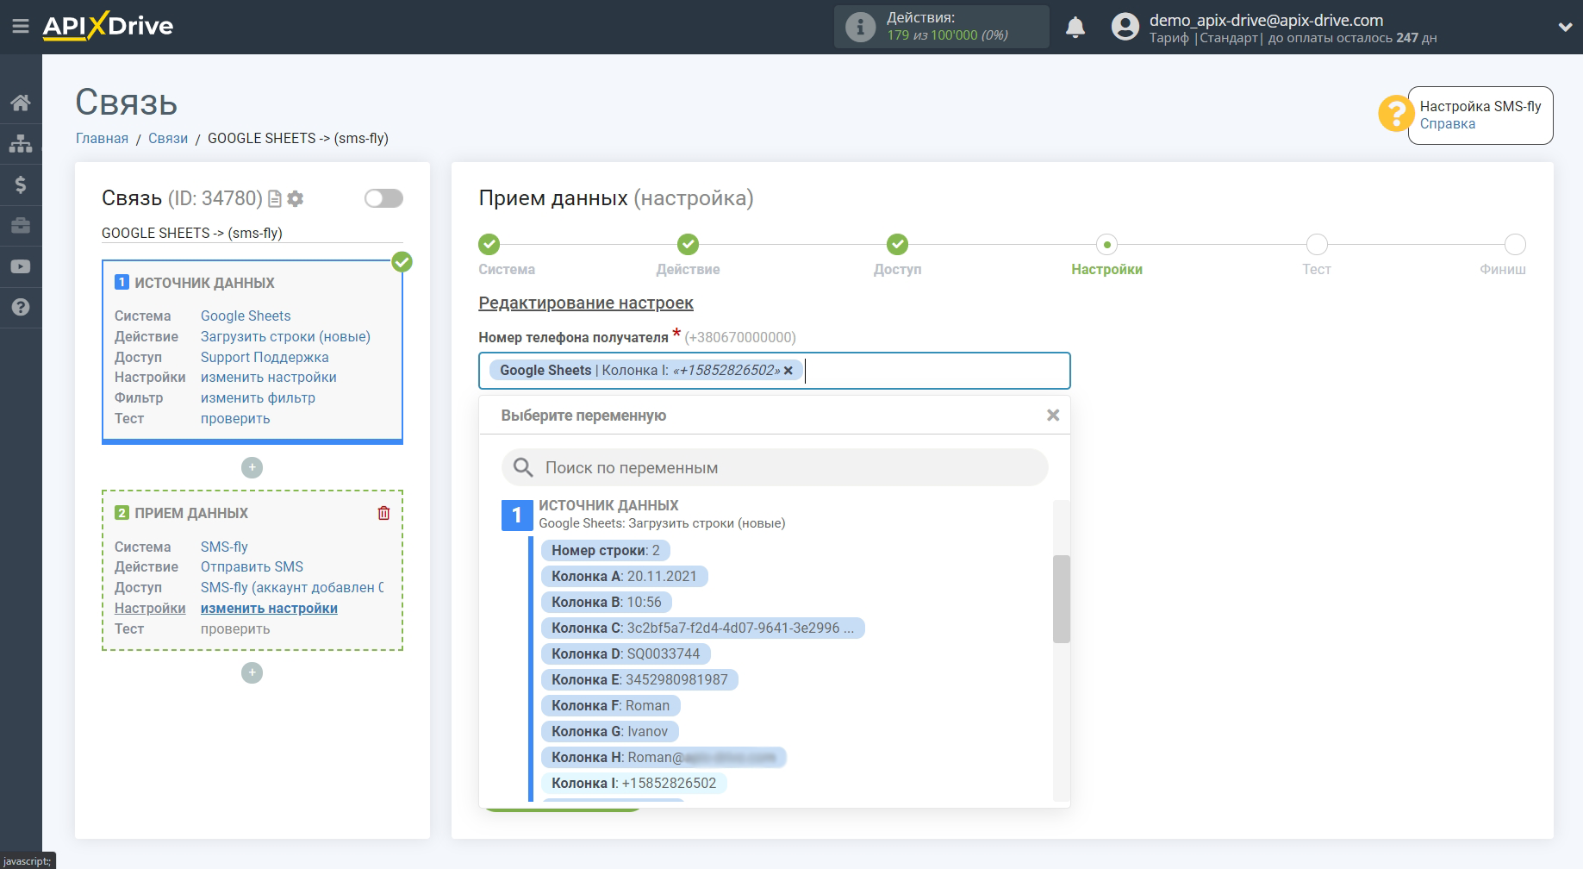This screenshot has width=1583, height=869.
Task: Open the hamburger menu icon
Action: coord(21,27)
